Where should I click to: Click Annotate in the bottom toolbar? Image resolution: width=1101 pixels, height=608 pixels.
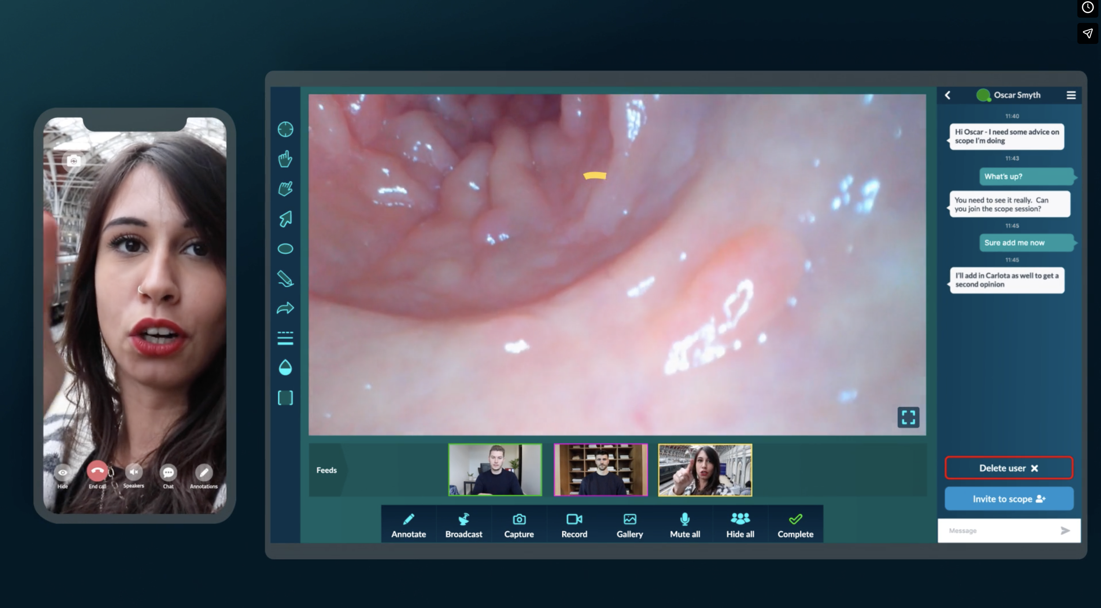coord(408,525)
